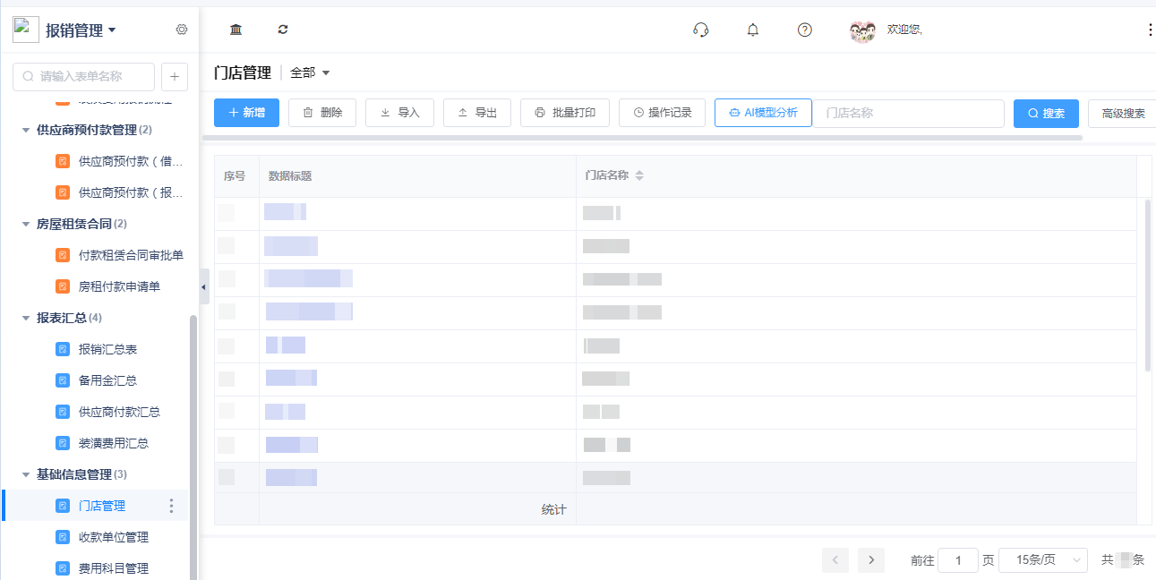Open 供应商预付款（借… form
The height and width of the screenshot is (580, 1156).
click(132, 161)
